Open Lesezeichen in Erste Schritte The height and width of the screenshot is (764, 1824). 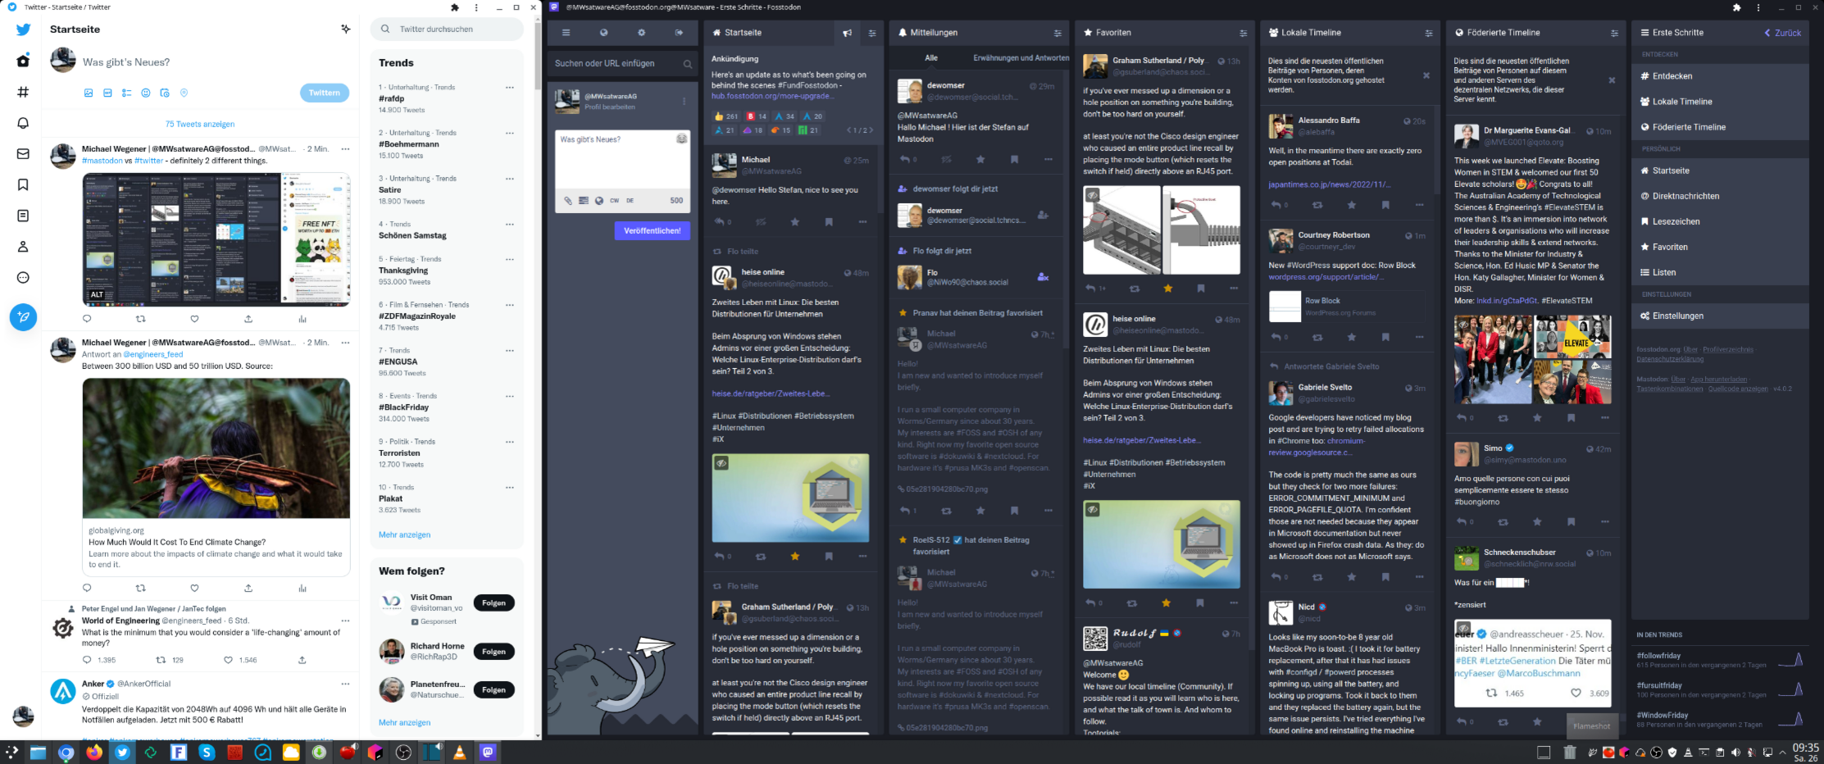tap(1719, 221)
